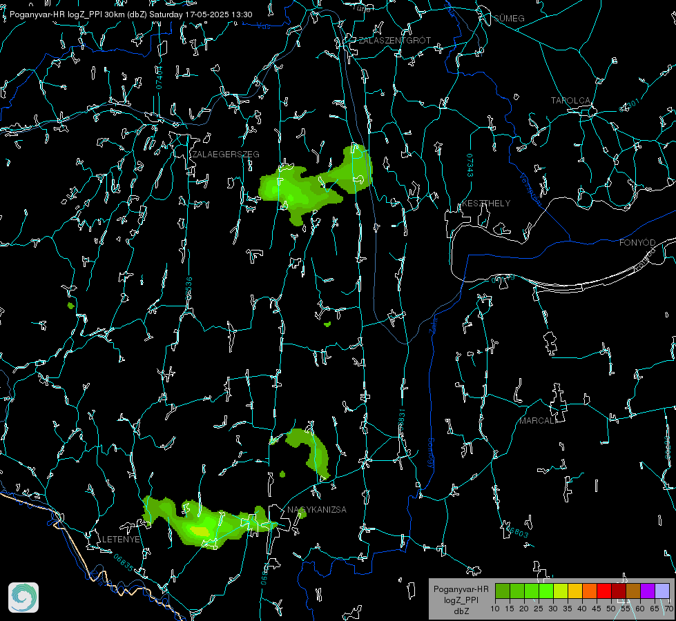Click the radar title text with date and time
Screen dimensions: 676x621
[x=131, y=14]
